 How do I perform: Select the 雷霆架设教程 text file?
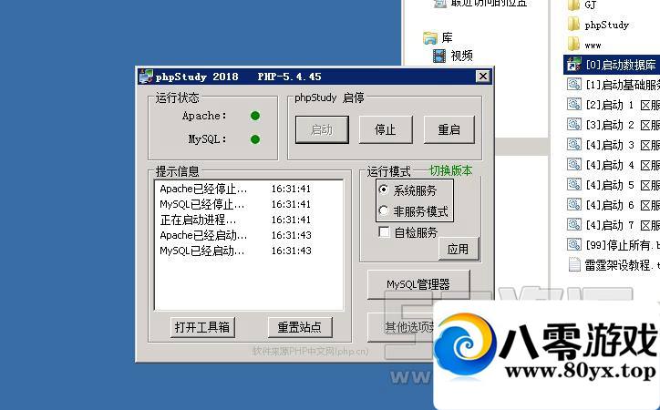coord(614,265)
